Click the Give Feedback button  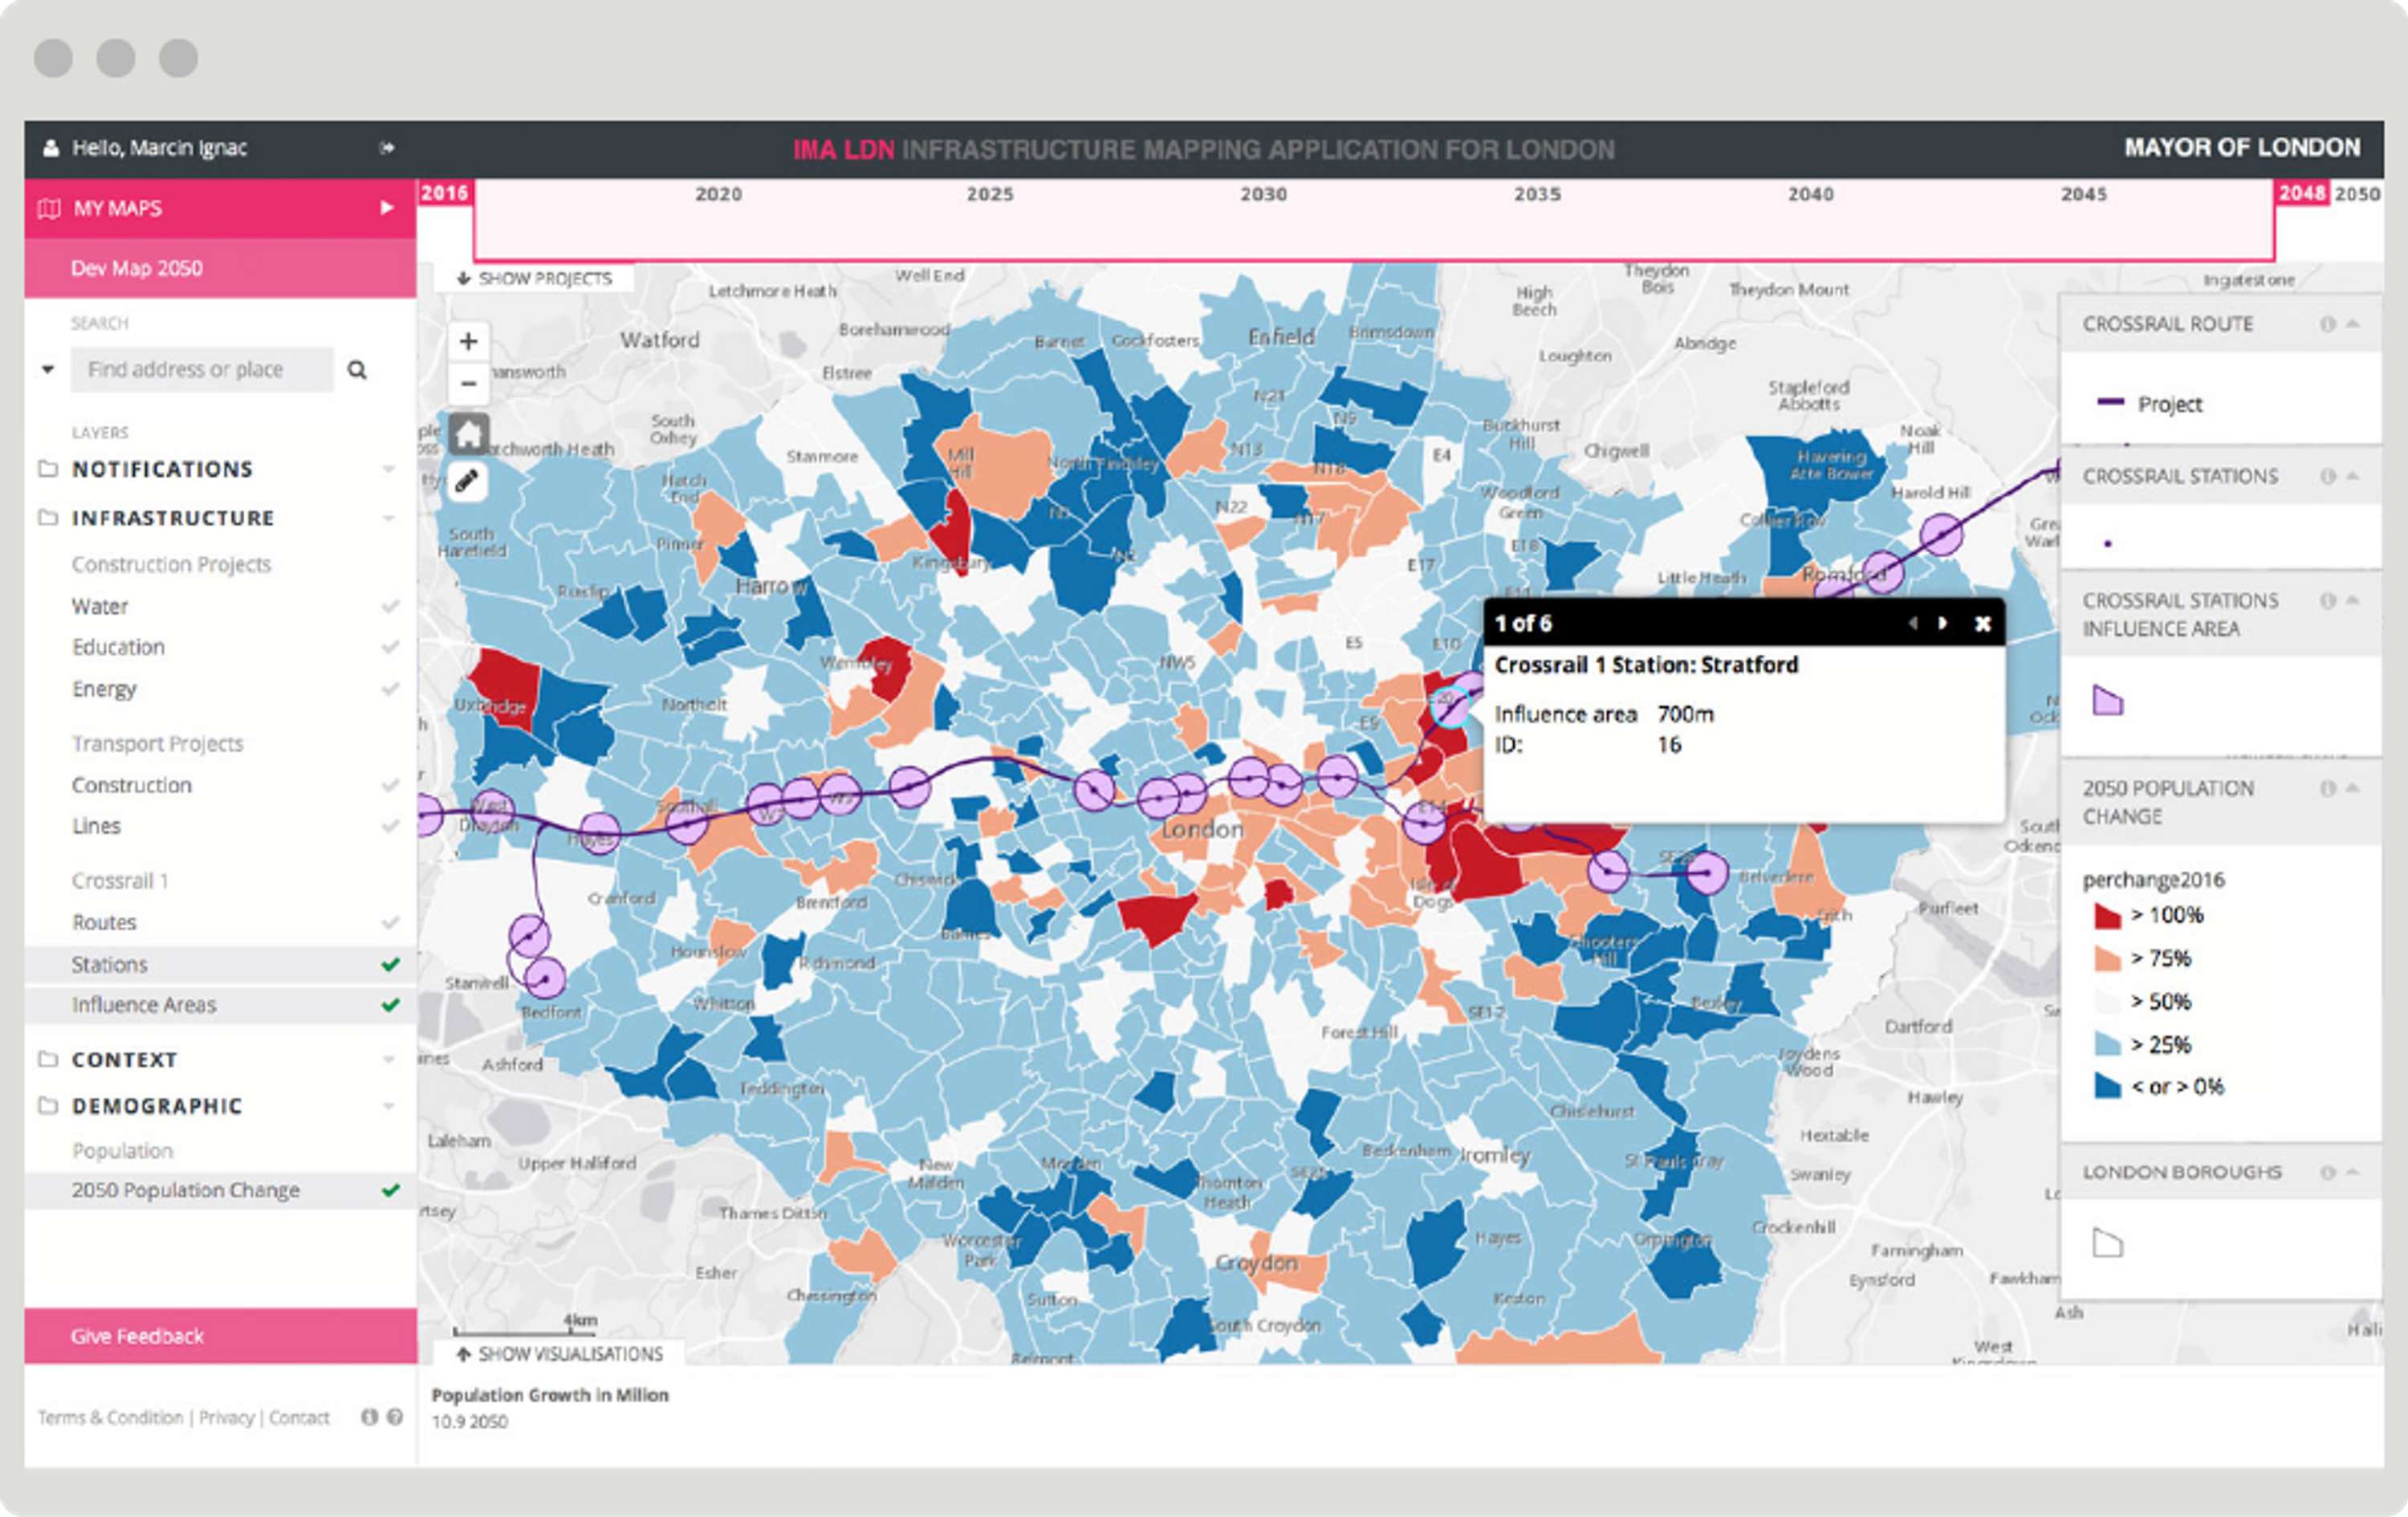[x=220, y=1336]
